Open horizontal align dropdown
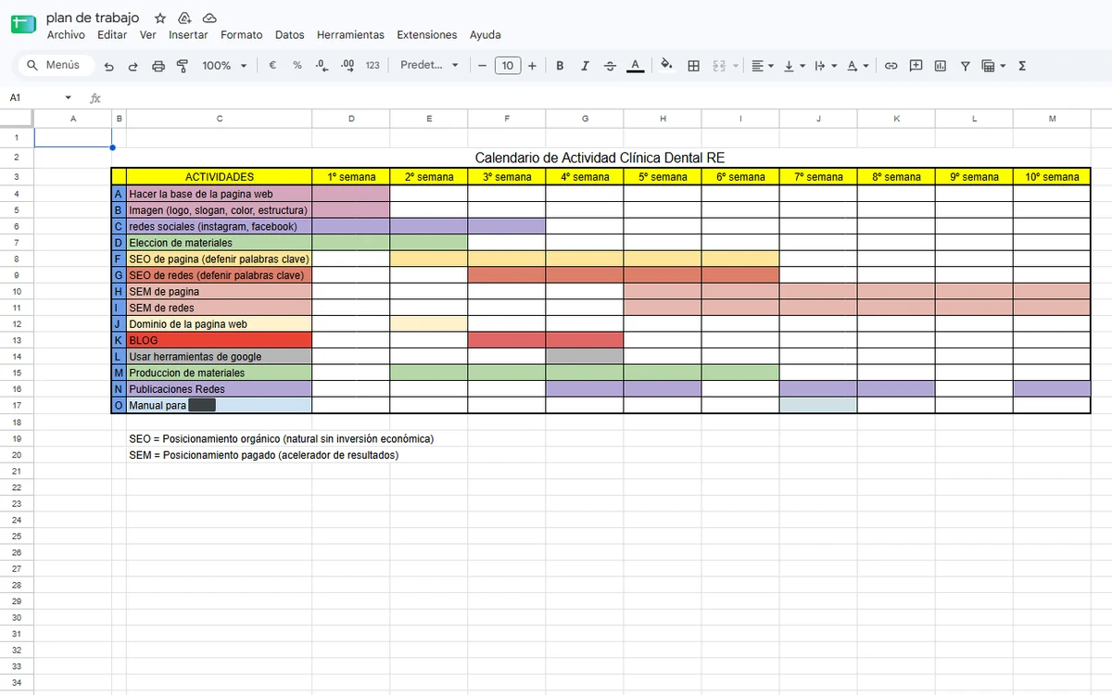Screen dimensions: 1112x695 (x=763, y=66)
